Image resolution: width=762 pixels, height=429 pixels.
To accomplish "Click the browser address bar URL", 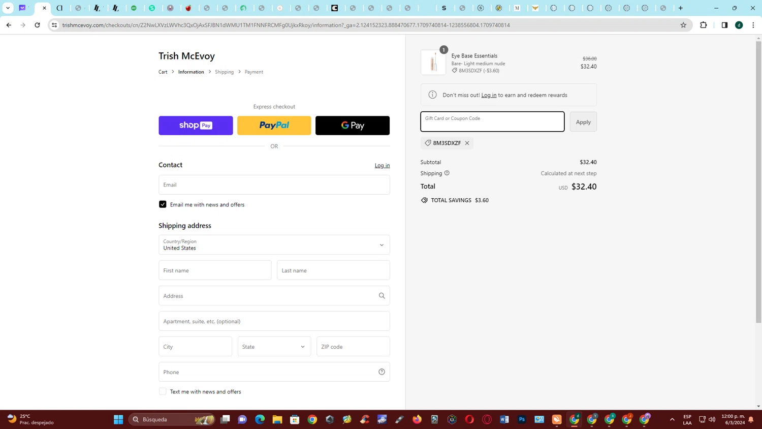I will [286, 25].
